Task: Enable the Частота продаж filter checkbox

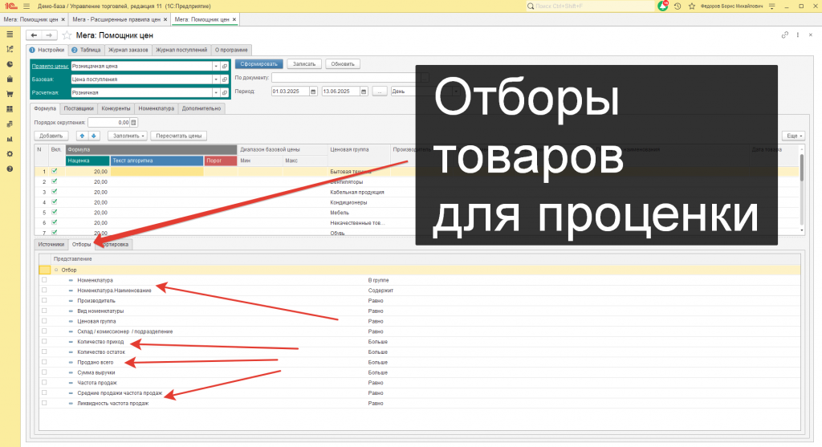Action: 45,383
